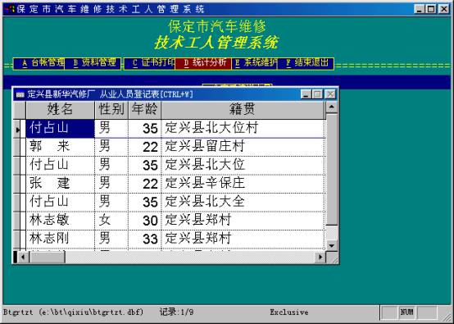Select the C 证书打印 menu
Viewport: 454px width, 324px height.
click(x=150, y=63)
